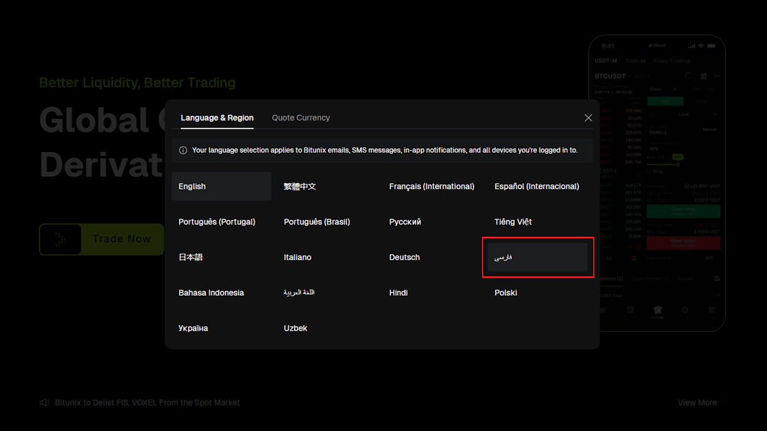Select Español (Internacional) language
The image size is (767, 431).
(x=537, y=186)
